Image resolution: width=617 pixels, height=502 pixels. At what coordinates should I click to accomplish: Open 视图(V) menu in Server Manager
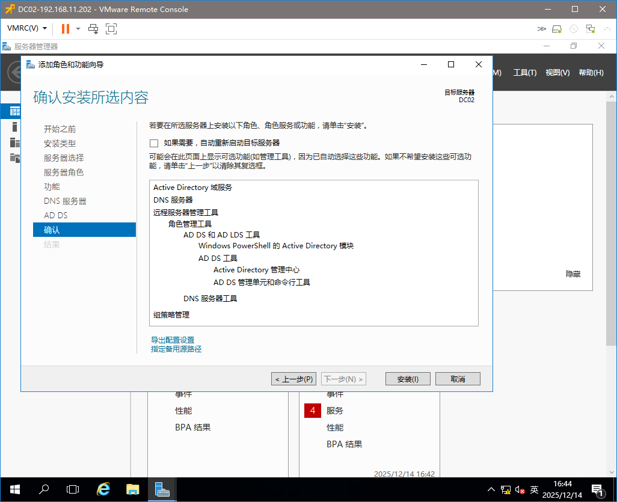[x=557, y=72]
